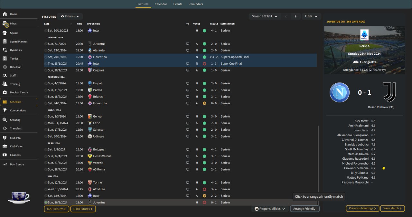Viewport: 412px width, 217px height.
Task: Click TV icon on AC Milan row
Action: 188,189
